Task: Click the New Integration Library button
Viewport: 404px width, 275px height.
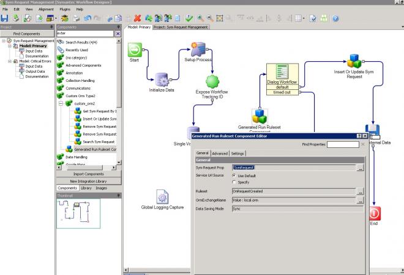Action: tap(89, 181)
